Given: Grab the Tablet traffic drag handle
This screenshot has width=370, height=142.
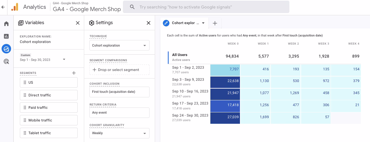Looking at the screenshot, I should (x=25, y=133).
